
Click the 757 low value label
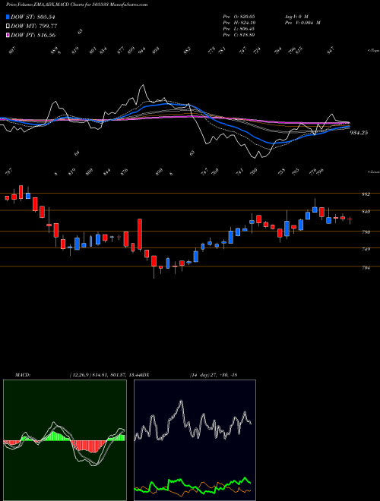pyautogui.click(x=9, y=172)
